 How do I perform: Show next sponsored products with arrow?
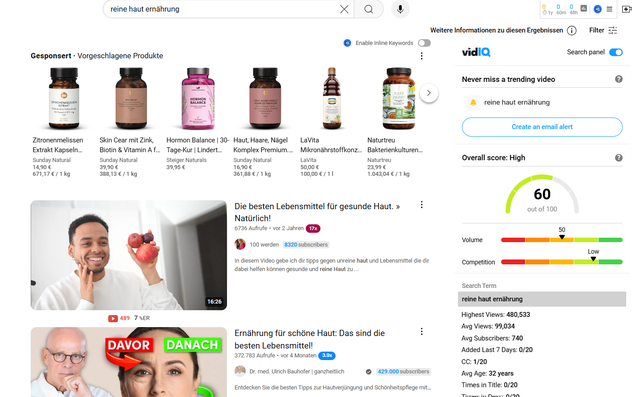(x=429, y=93)
